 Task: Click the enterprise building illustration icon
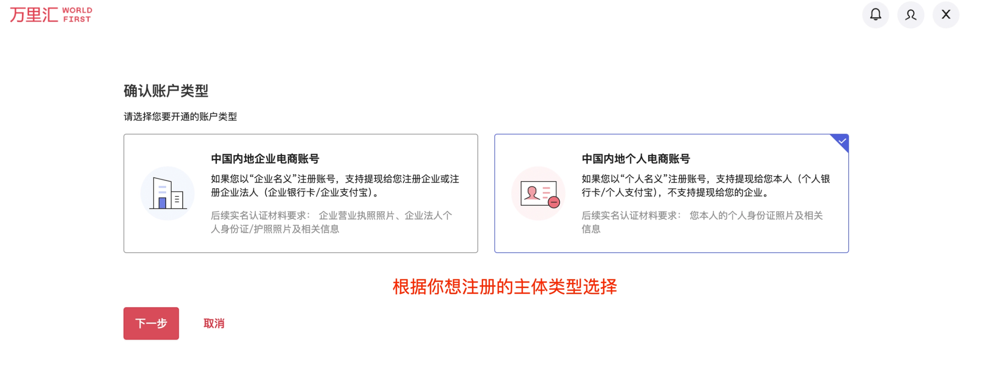[x=167, y=193]
